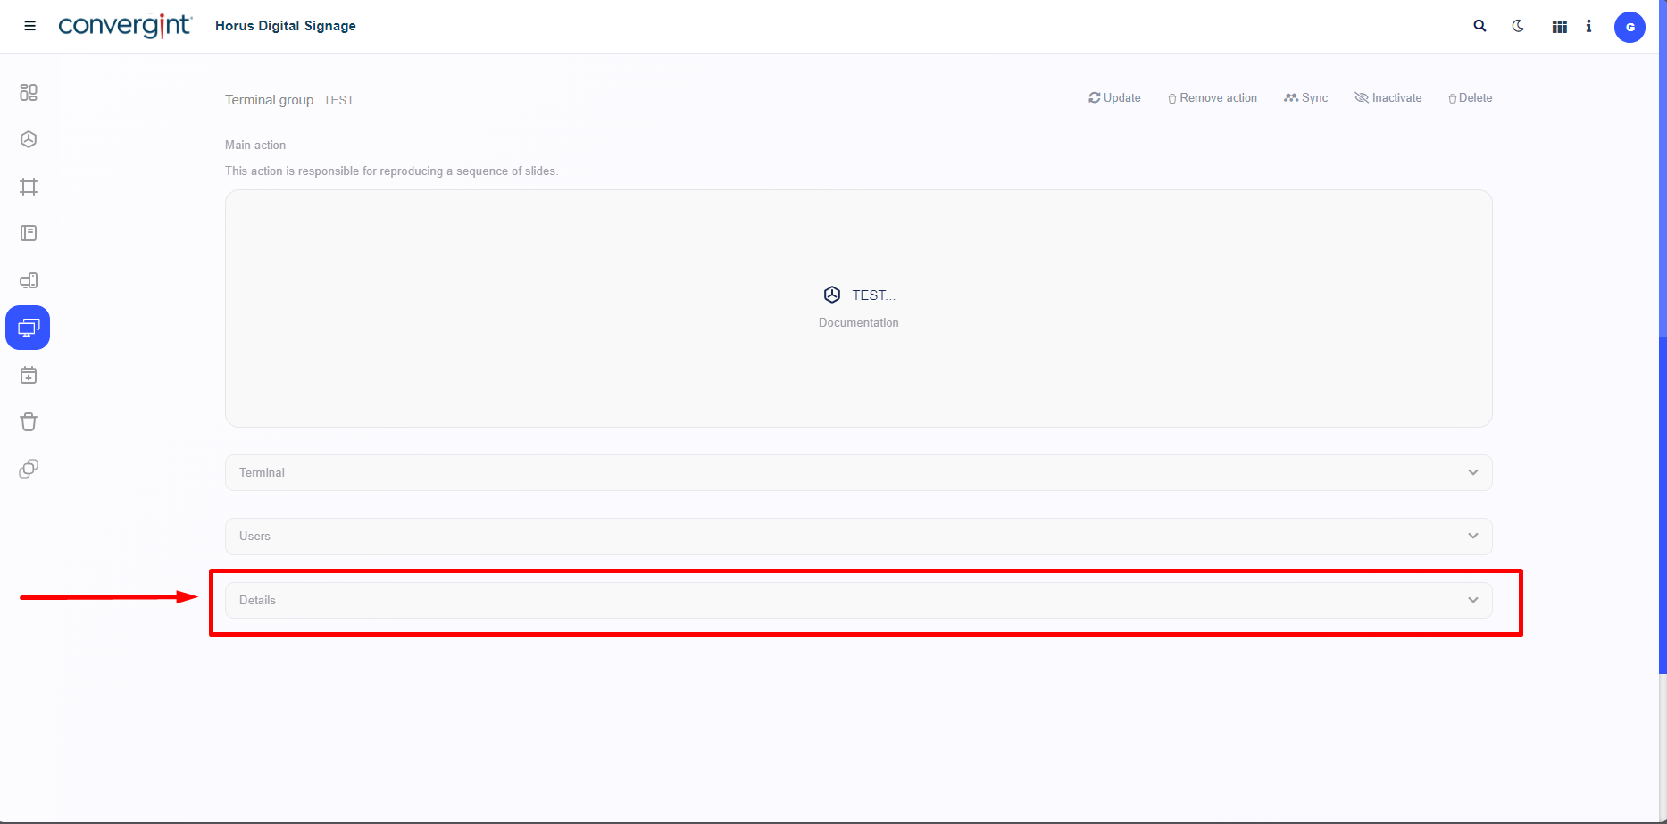Screen dimensions: 1667x824
Task: Expand the Terminal section
Action: (x=858, y=472)
